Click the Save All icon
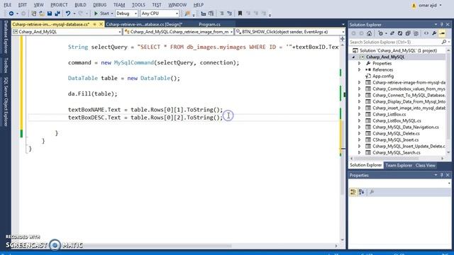The height and width of the screenshot is (255, 454). coord(57,13)
